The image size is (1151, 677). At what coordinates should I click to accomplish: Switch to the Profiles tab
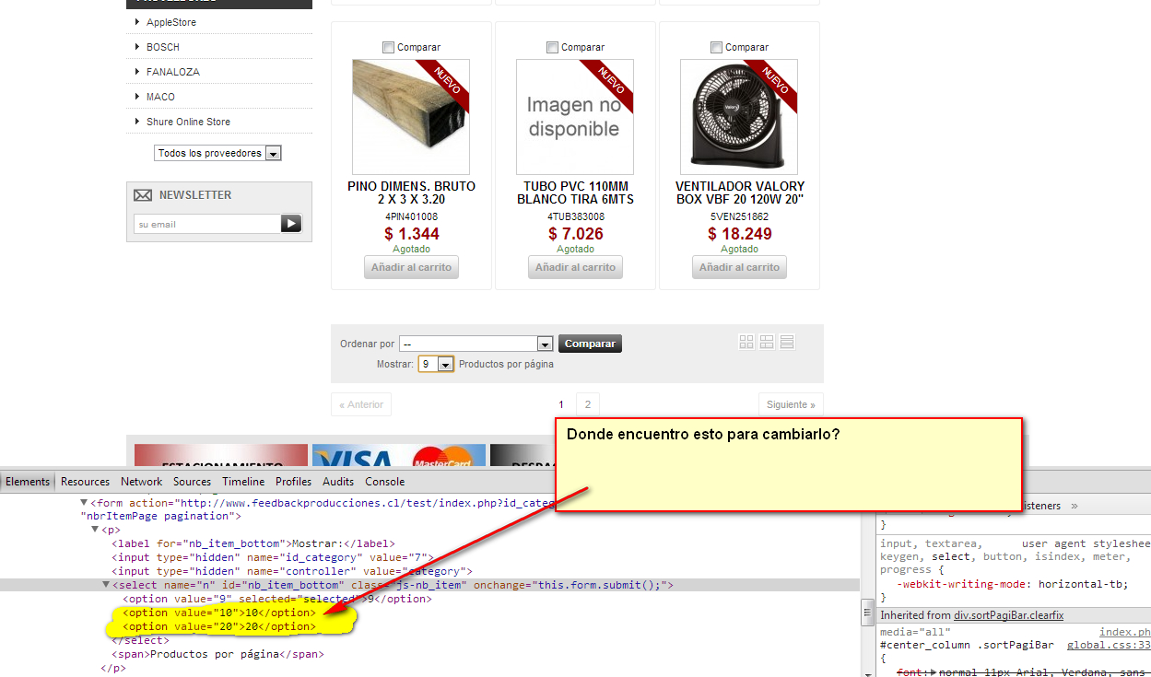[x=294, y=482]
